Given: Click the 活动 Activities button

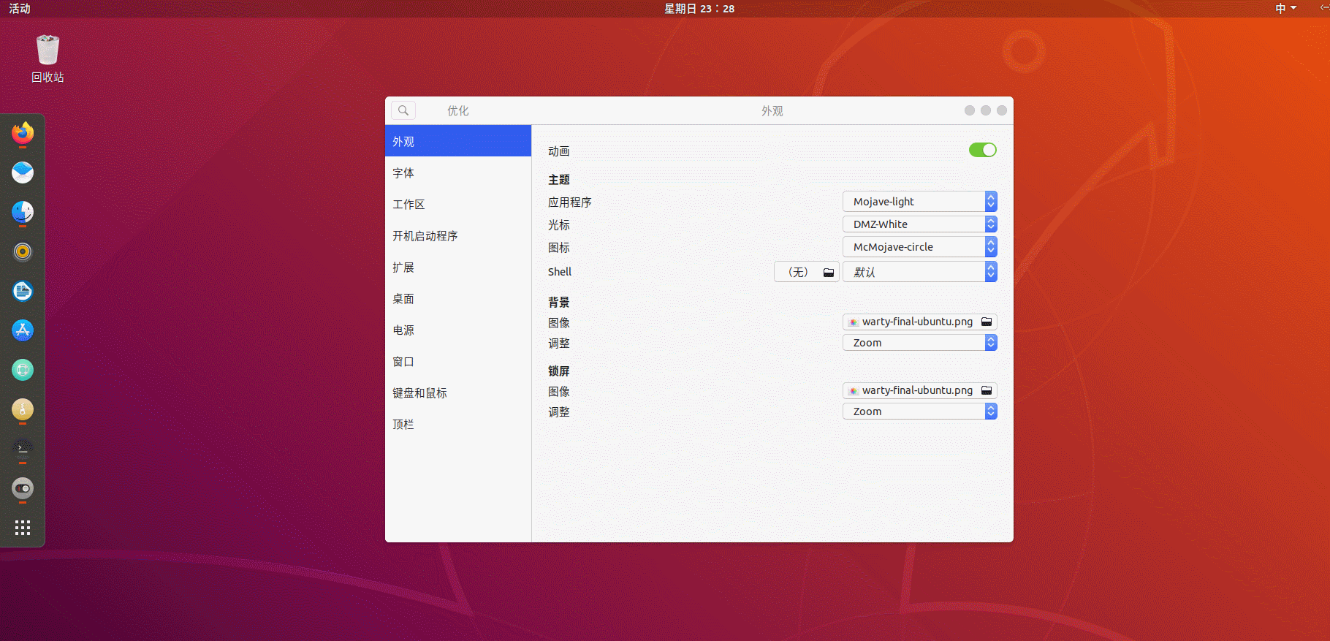Looking at the screenshot, I should (x=20, y=8).
